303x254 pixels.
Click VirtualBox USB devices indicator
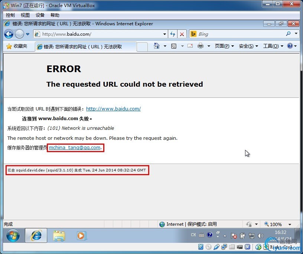(216, 247)
